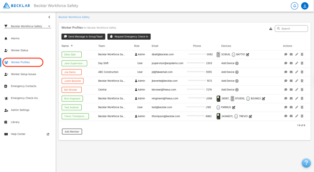The image size is (314, 172).
Task: Collapse the left sidebar with the chevron
Action: click(x=49, y=17)
